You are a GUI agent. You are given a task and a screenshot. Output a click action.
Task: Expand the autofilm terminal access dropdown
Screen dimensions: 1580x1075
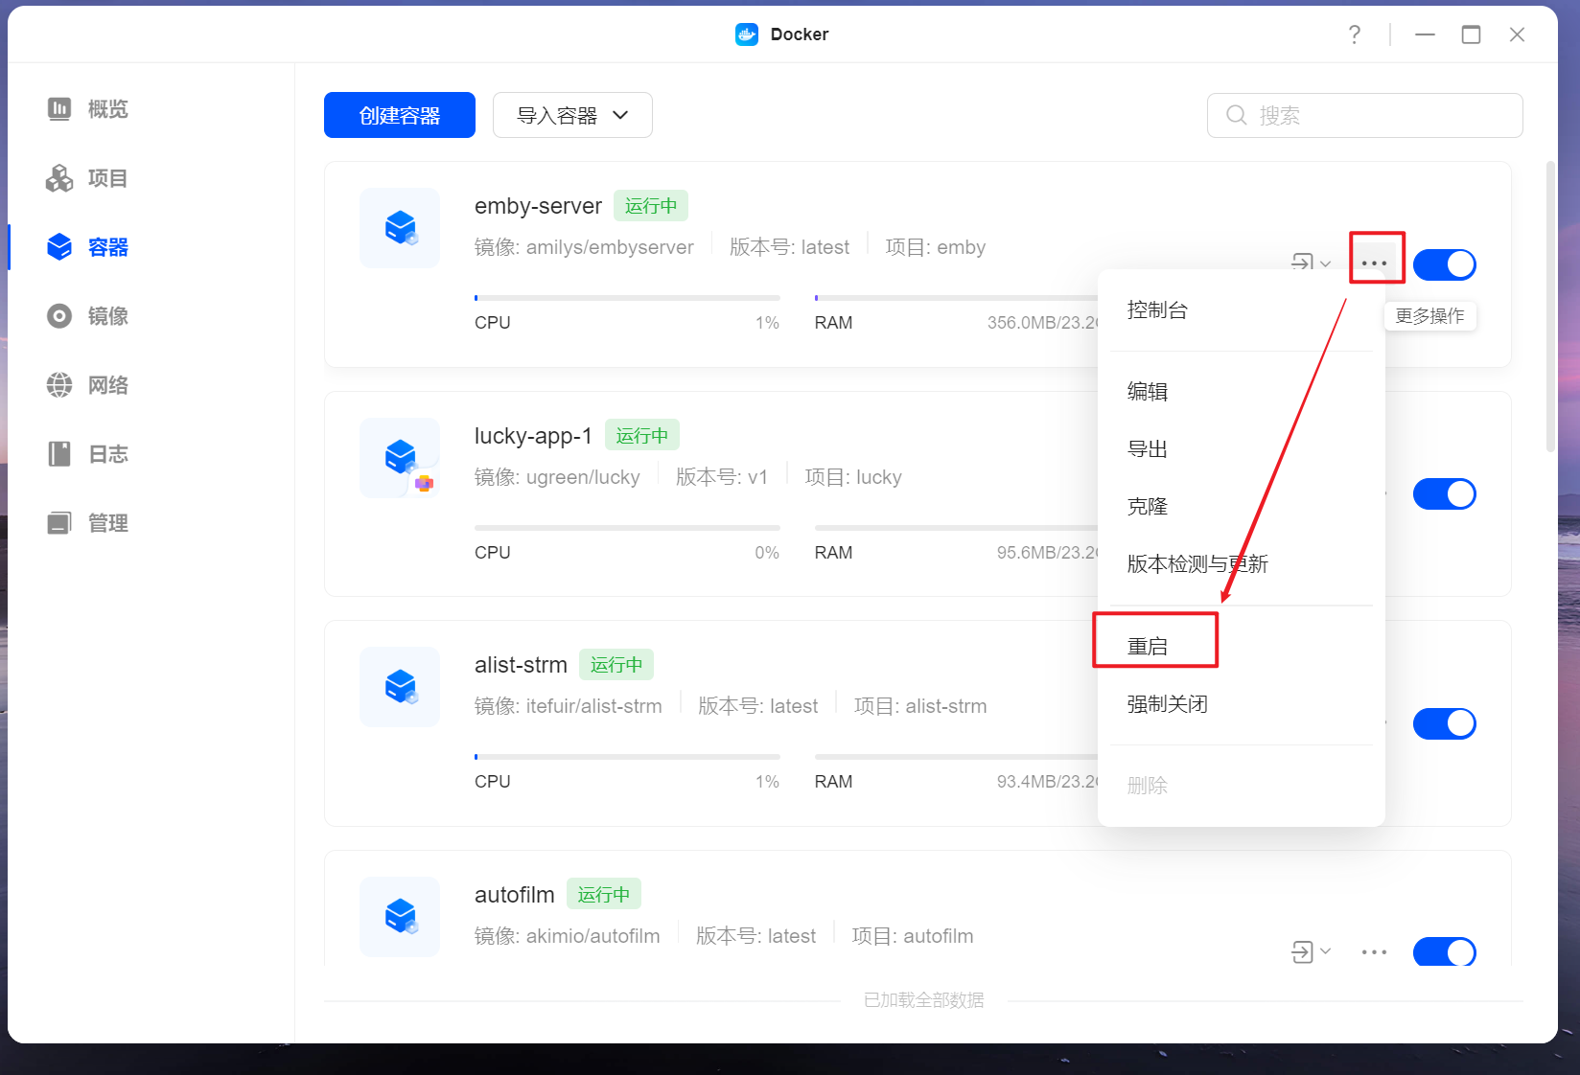1311,951
